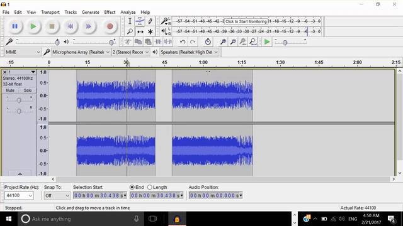Click the Trim audio icon
403x226 pixels.
[158, 41]
